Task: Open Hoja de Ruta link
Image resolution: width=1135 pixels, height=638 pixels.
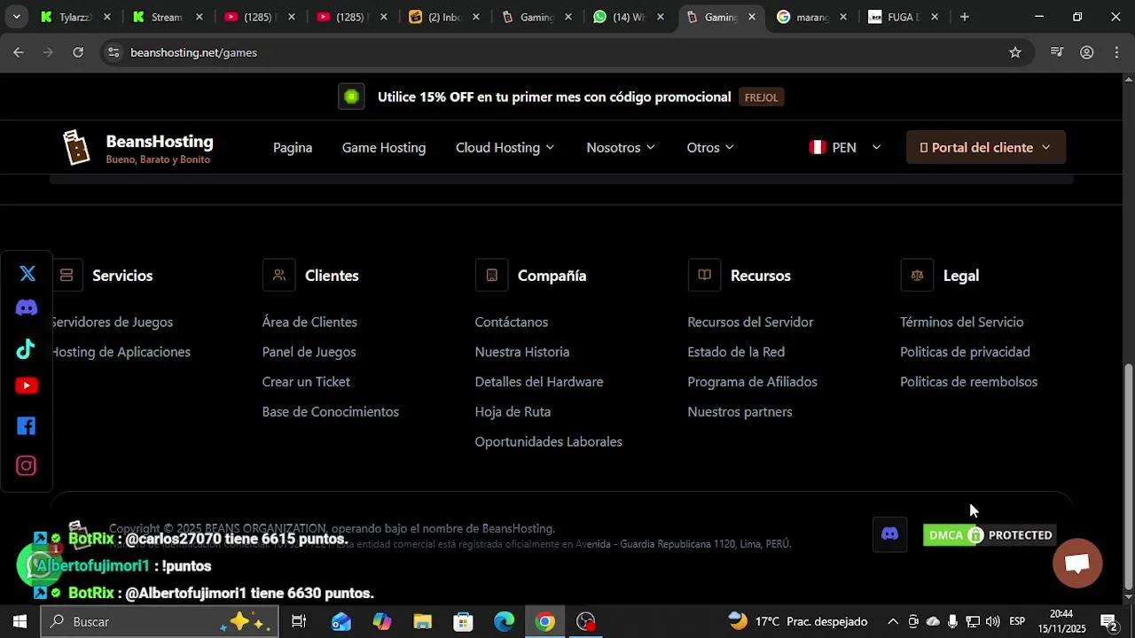Action: click(x=513, y=412)
